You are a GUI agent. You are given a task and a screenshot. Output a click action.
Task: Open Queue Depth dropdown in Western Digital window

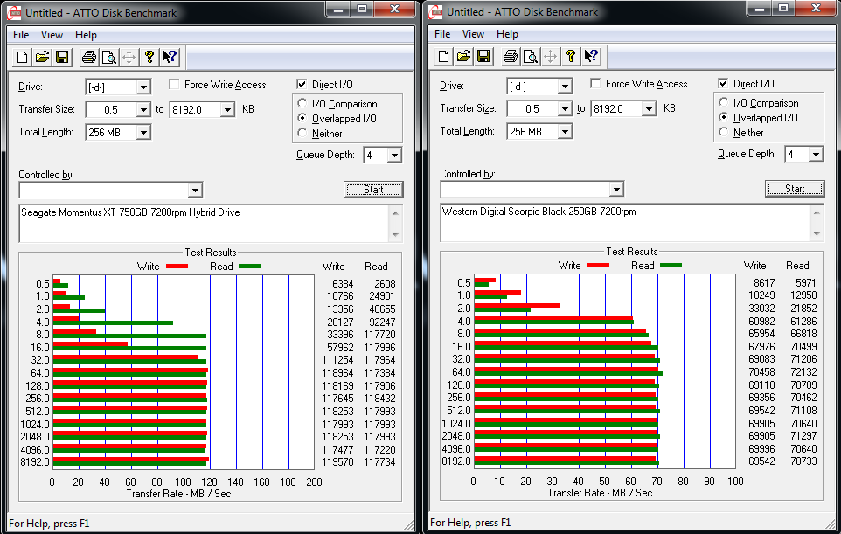pos(816,155)
